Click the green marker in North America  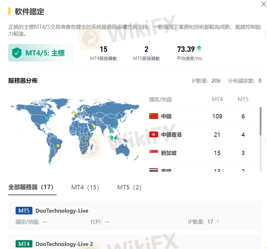coord(47,119)
